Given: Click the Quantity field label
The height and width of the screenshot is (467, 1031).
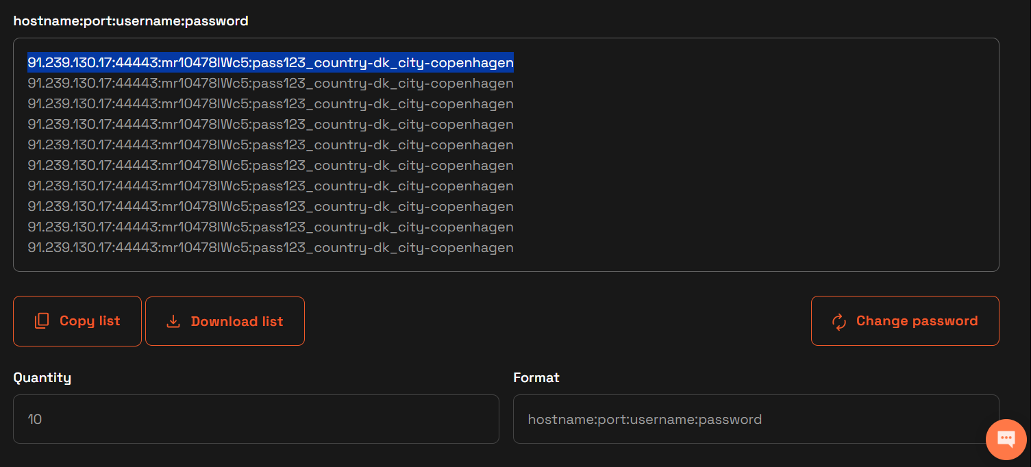Looking at the screenshot, I should pyautogui.click(x=42, y=377).
